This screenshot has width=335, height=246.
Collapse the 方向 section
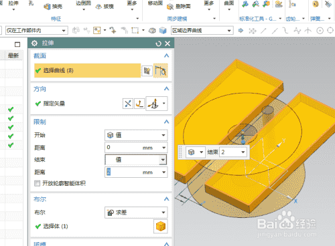coord(166,89)
